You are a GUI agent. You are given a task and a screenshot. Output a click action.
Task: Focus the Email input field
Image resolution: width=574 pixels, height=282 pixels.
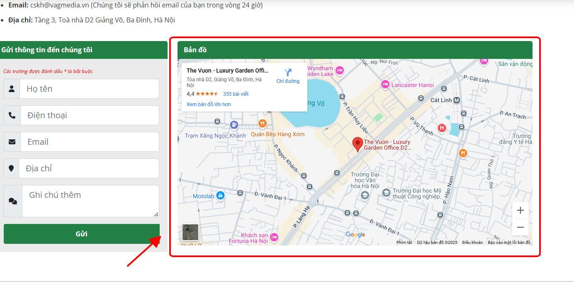click(x=90, y=142)
